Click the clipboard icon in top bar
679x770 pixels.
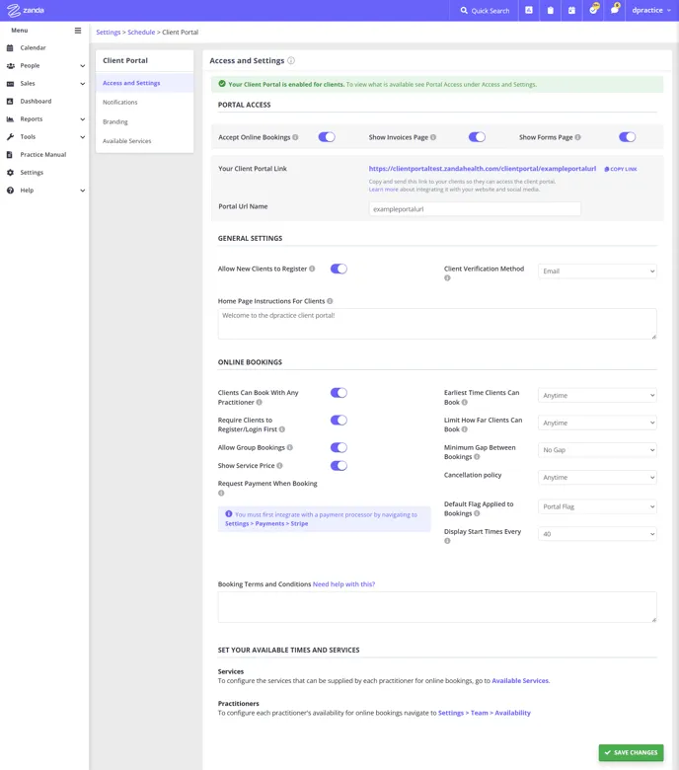point(551,10)
